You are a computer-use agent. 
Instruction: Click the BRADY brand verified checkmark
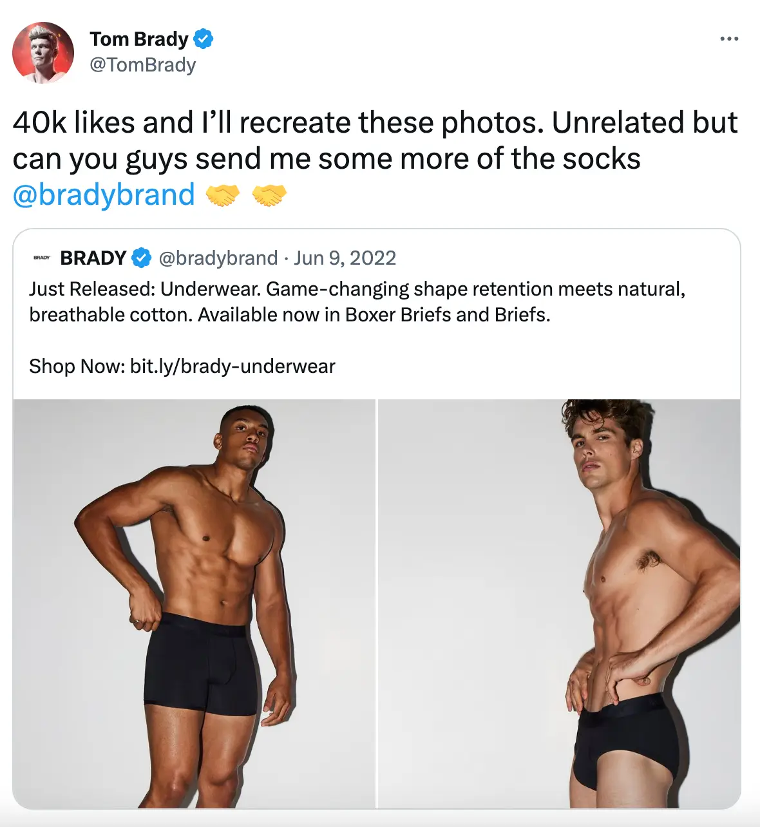[x=141, y=258]
